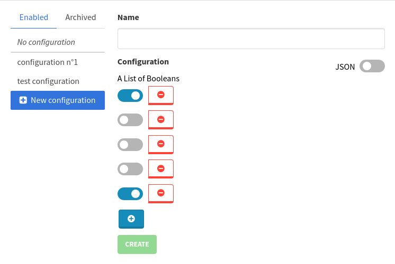Image resolution: width=395 pixels, height=264 pixels.
Task: Focus the Name text field
Action: pos(251,39)
